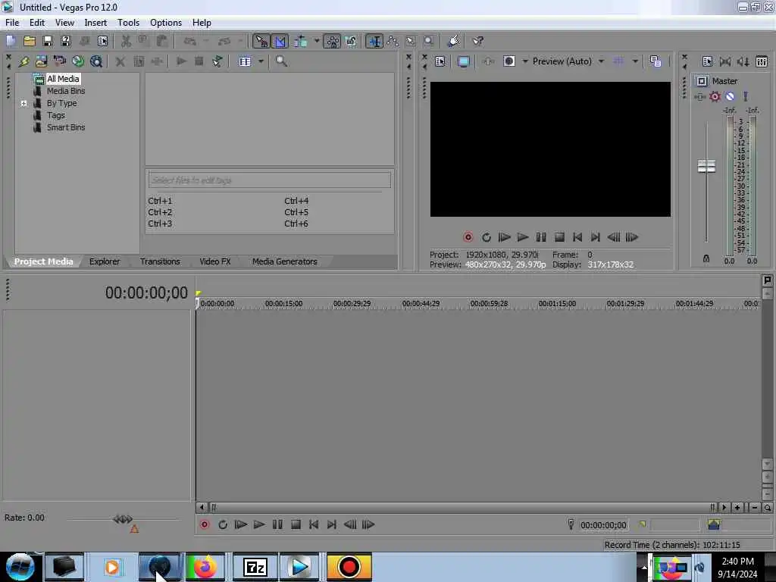Click the Open project folder icon

click(30, 41)
